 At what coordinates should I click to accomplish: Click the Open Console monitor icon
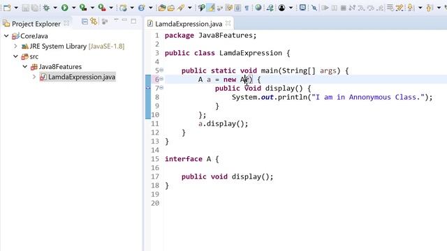pos(302,8)
